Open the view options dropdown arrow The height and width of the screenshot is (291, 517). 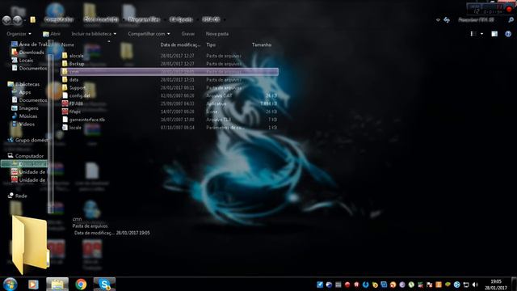481,34
